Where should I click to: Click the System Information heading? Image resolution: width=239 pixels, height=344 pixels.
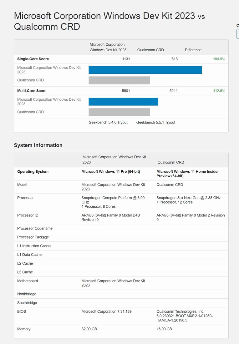coord(38,145)
